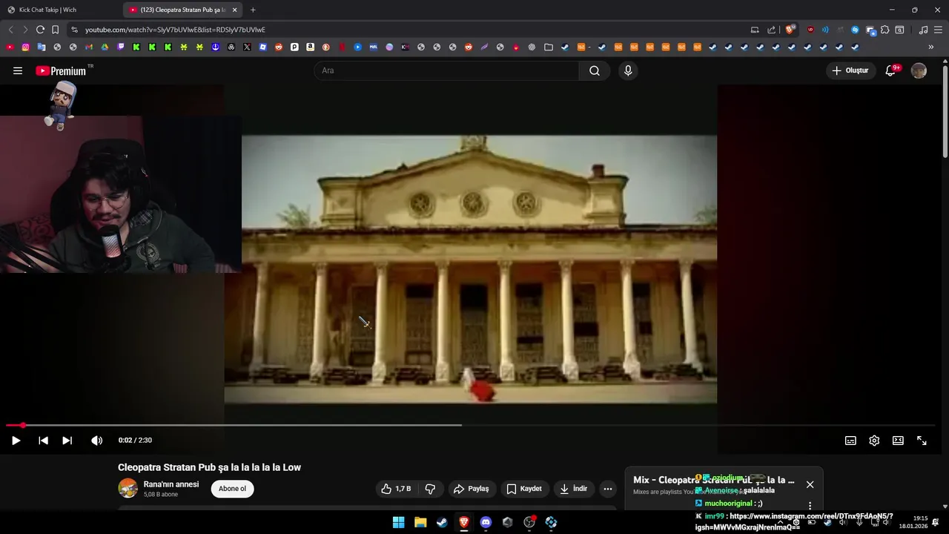Open YouTube notifications bell
The image size is (949, 534).
pyautogui.click(x=891, y=70)
